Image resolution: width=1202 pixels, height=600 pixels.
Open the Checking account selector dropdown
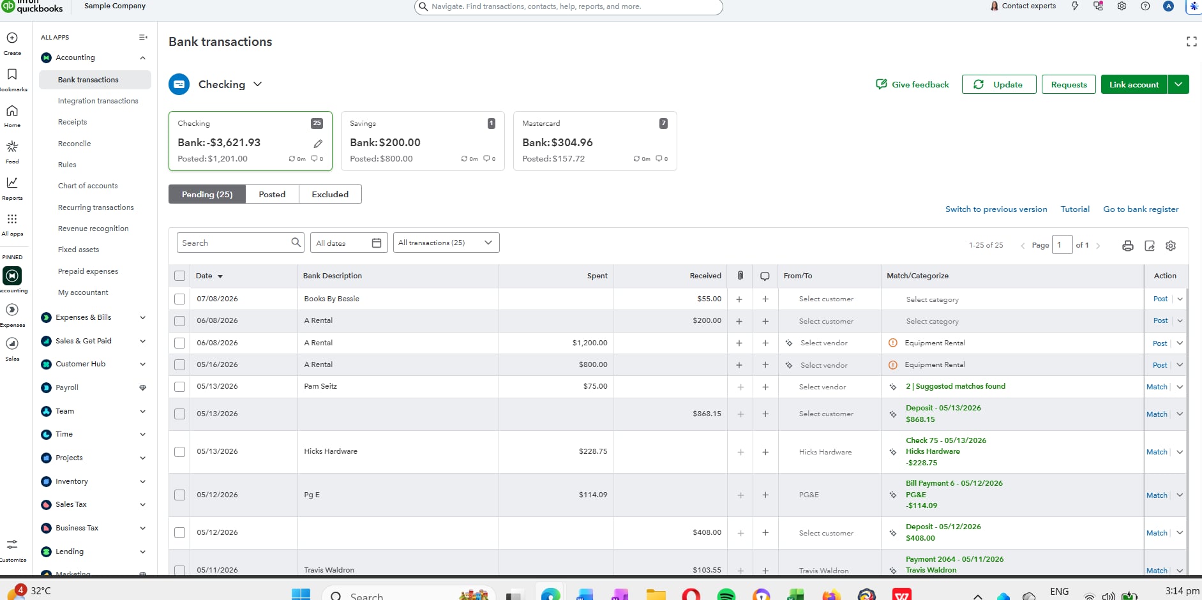[257, 84]
